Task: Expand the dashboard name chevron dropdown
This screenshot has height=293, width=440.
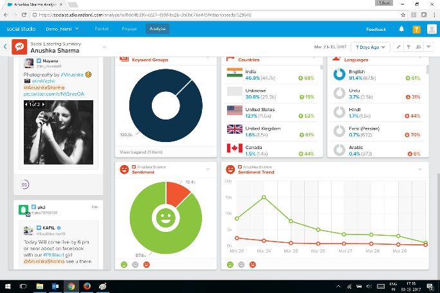Action: coord(104,47)
